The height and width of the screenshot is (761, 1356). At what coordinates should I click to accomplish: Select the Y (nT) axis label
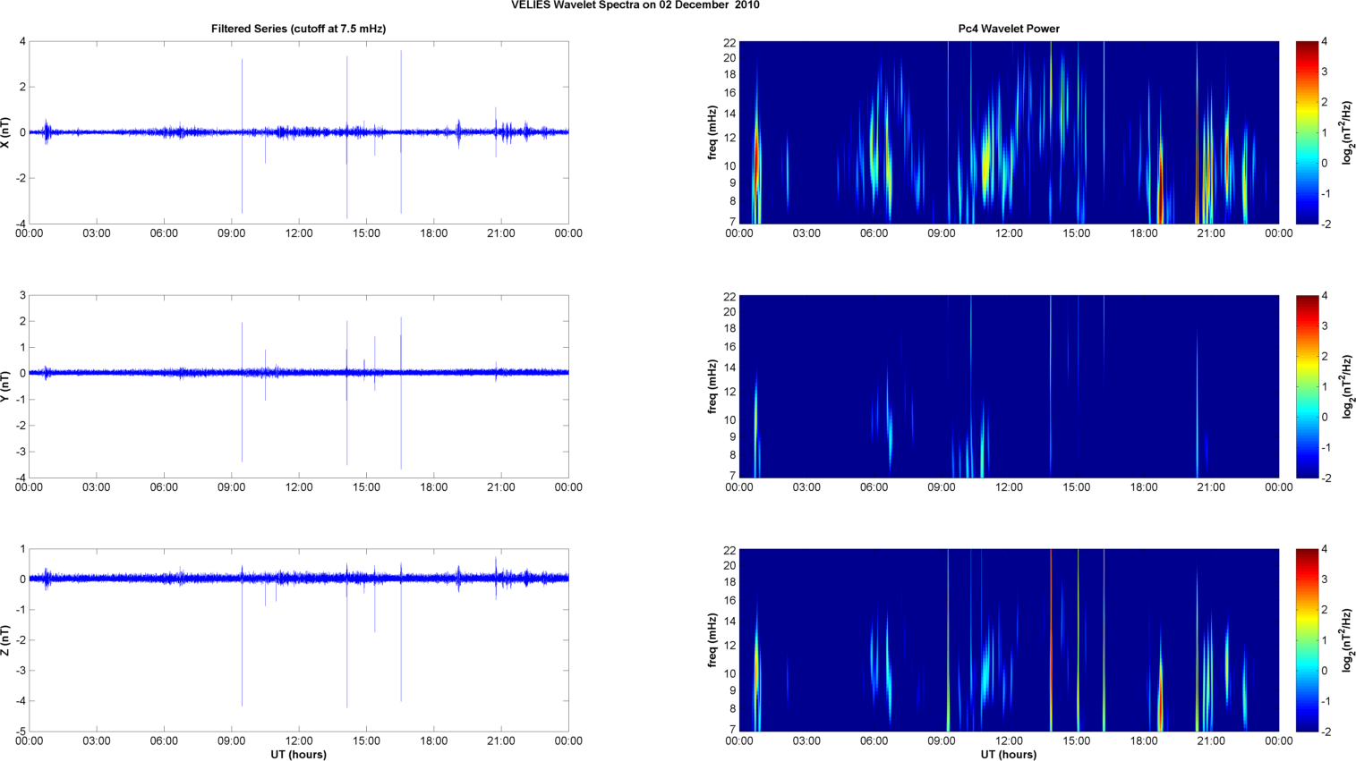(x=6, y=386)
